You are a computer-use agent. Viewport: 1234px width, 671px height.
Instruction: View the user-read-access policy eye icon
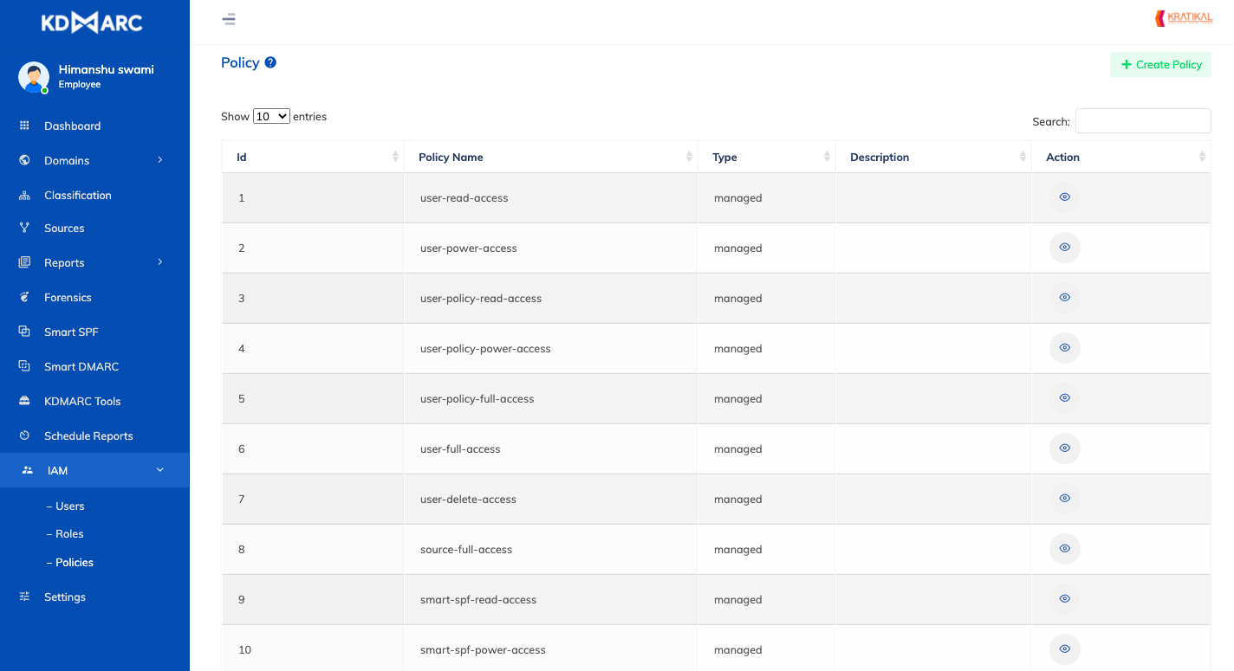click(1064, 197)
